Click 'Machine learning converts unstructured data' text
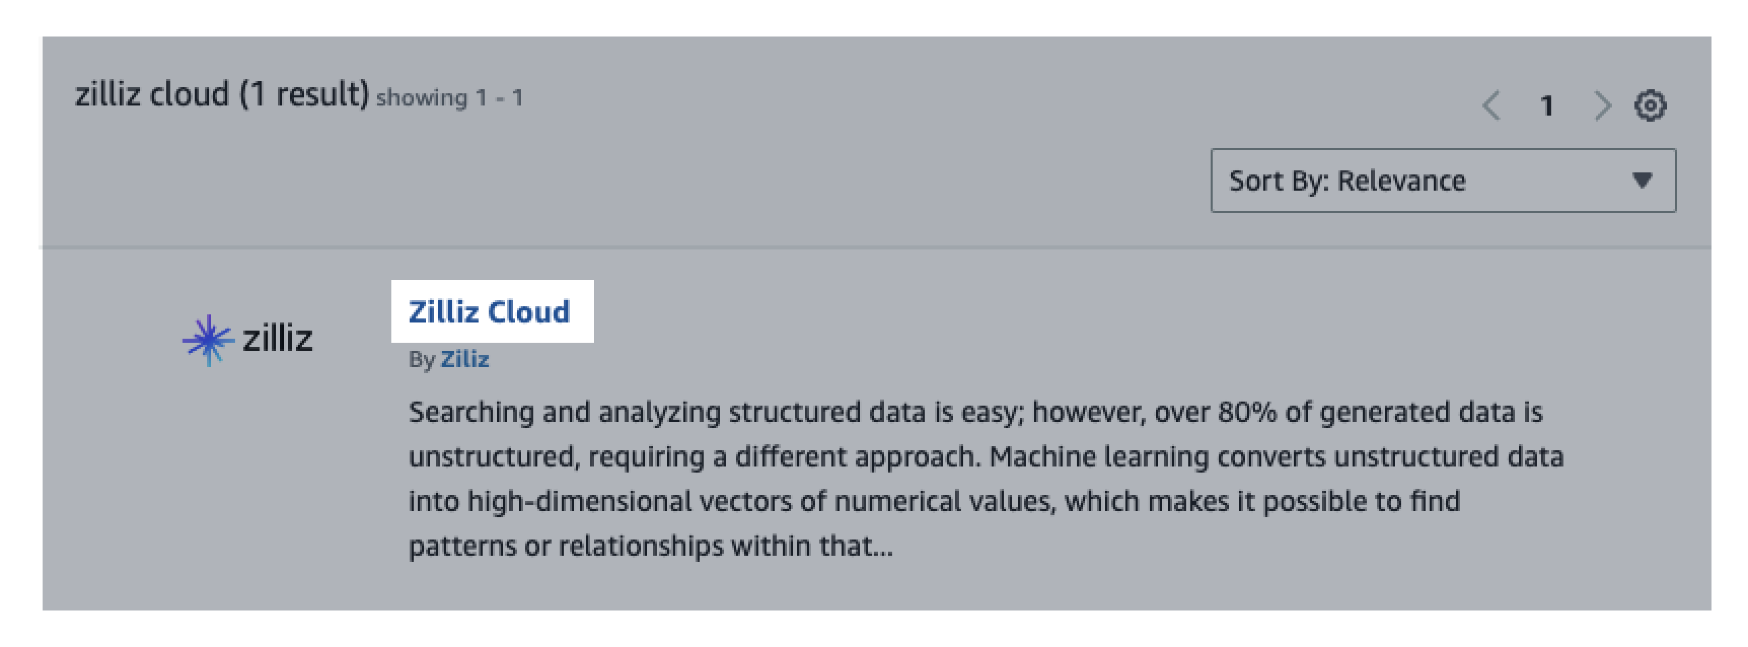 (x=1276, y=457)
